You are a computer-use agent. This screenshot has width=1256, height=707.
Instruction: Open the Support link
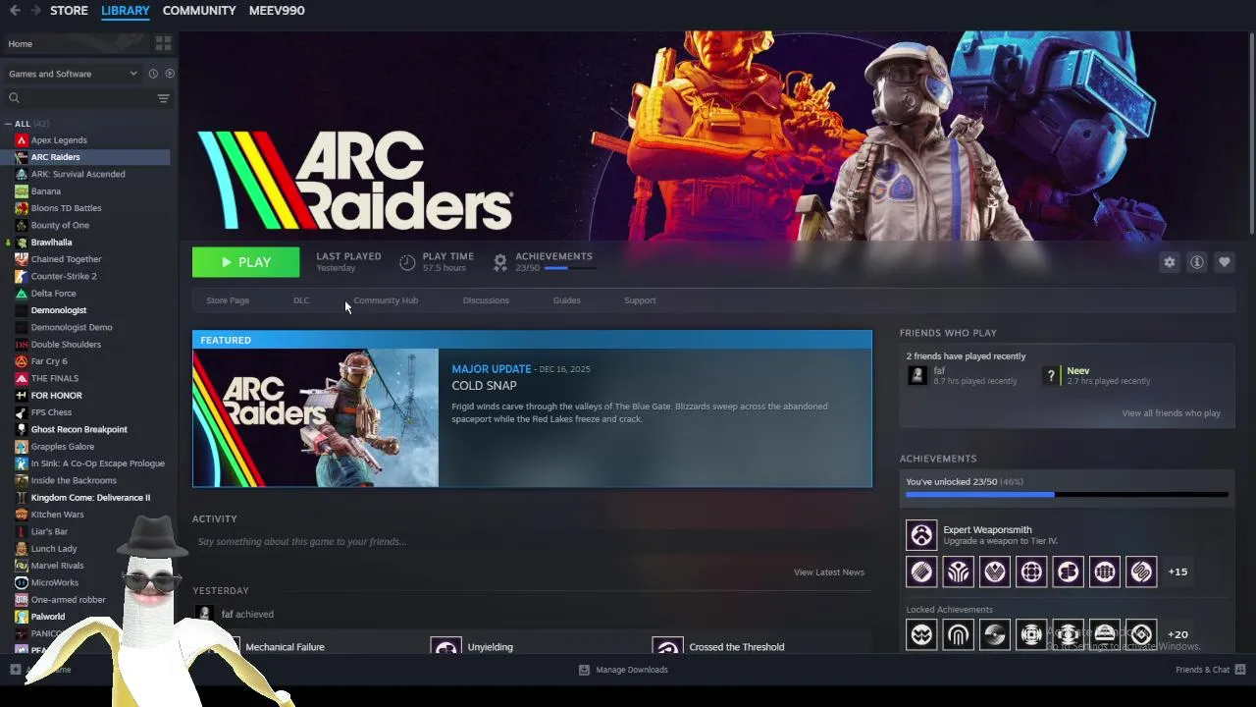640,300
